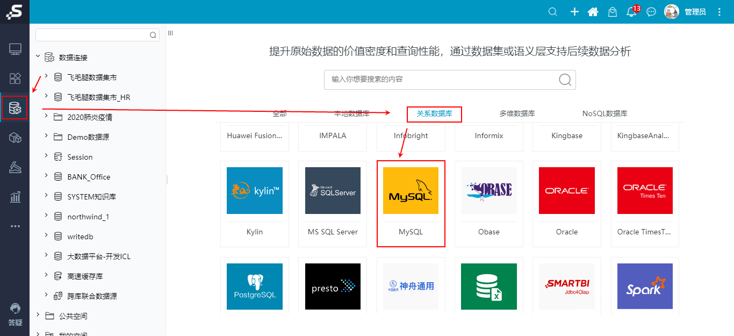Expand the BANK_Office node
This screenshot has width=734, height=336.
[46, 175]
